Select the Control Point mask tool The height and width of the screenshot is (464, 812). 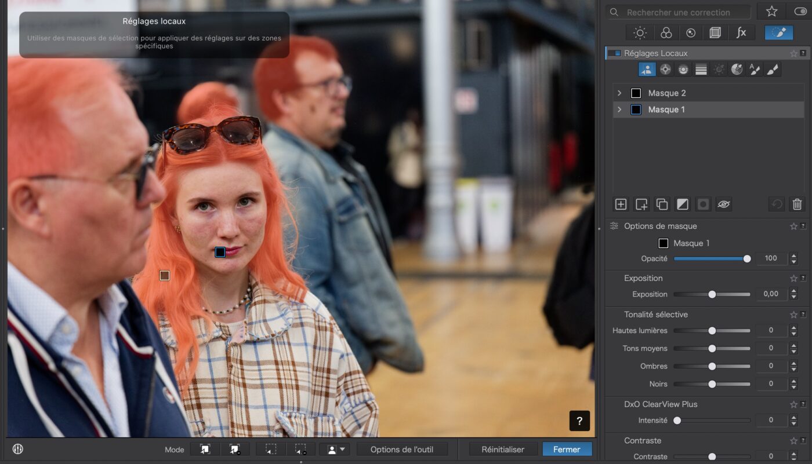point(665,70)
